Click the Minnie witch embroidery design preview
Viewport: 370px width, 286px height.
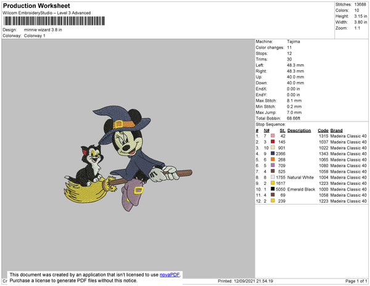click(x=128, y=158)
